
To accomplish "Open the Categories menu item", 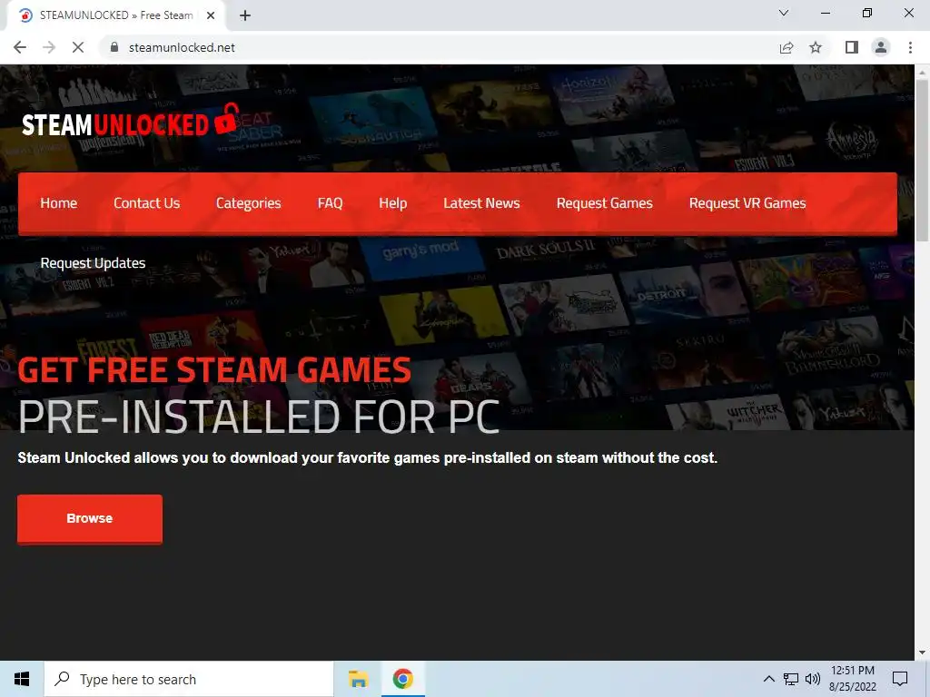I will click(249, 203).
